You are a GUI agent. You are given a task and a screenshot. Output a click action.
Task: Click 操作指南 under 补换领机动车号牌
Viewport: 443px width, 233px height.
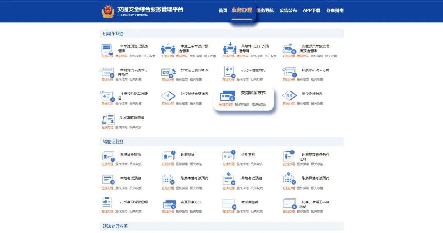pyautogui.click(x=303, y=80)
